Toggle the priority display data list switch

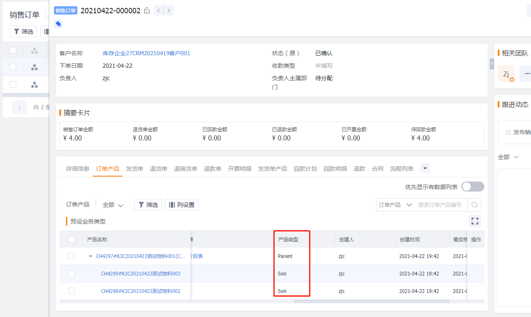(472, 187)
